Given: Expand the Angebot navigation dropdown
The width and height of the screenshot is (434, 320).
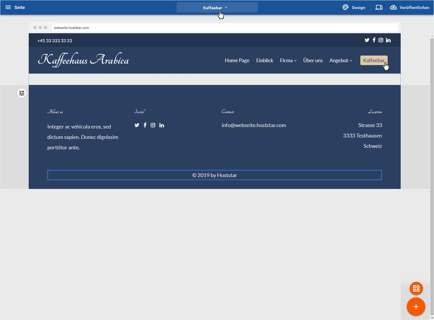Looking at the screenshot, I should pyautogui.click(x=341, y=60).
